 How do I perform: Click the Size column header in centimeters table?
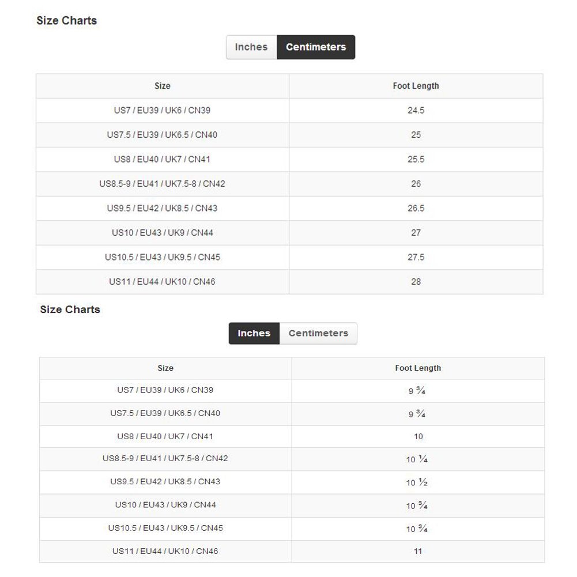point(163,86)
